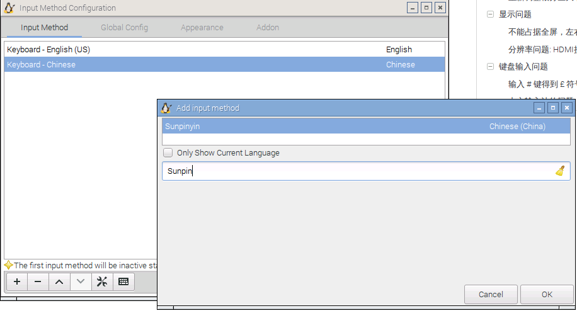Click 键盘输入问题 heading in background page
577x313 pixels.
[x=523, y=67]
